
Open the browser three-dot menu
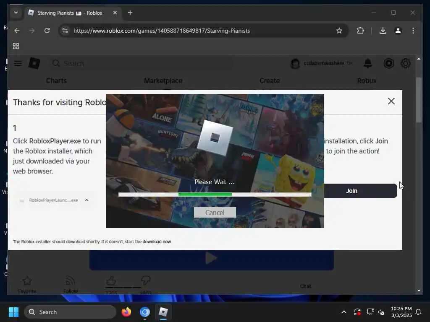click(413, 31)
